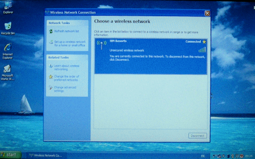The image size is (255, 159).
Task: Select the HM Resorts antenna icon
Action: [102, 45]
